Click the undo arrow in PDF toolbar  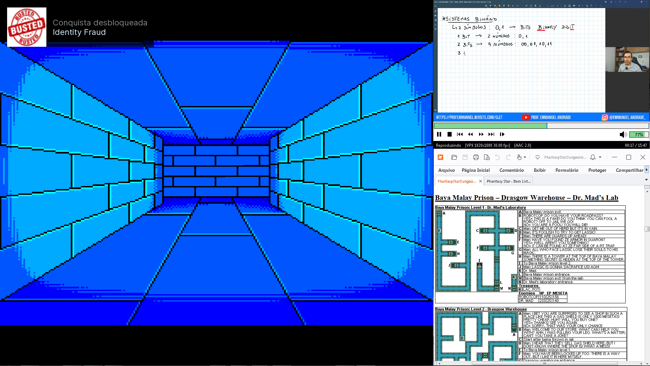(497, 157)
